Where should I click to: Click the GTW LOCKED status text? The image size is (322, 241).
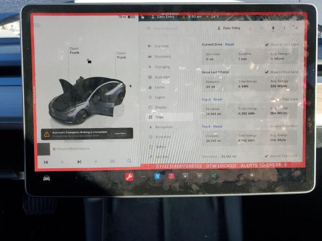tap(221, 166)
